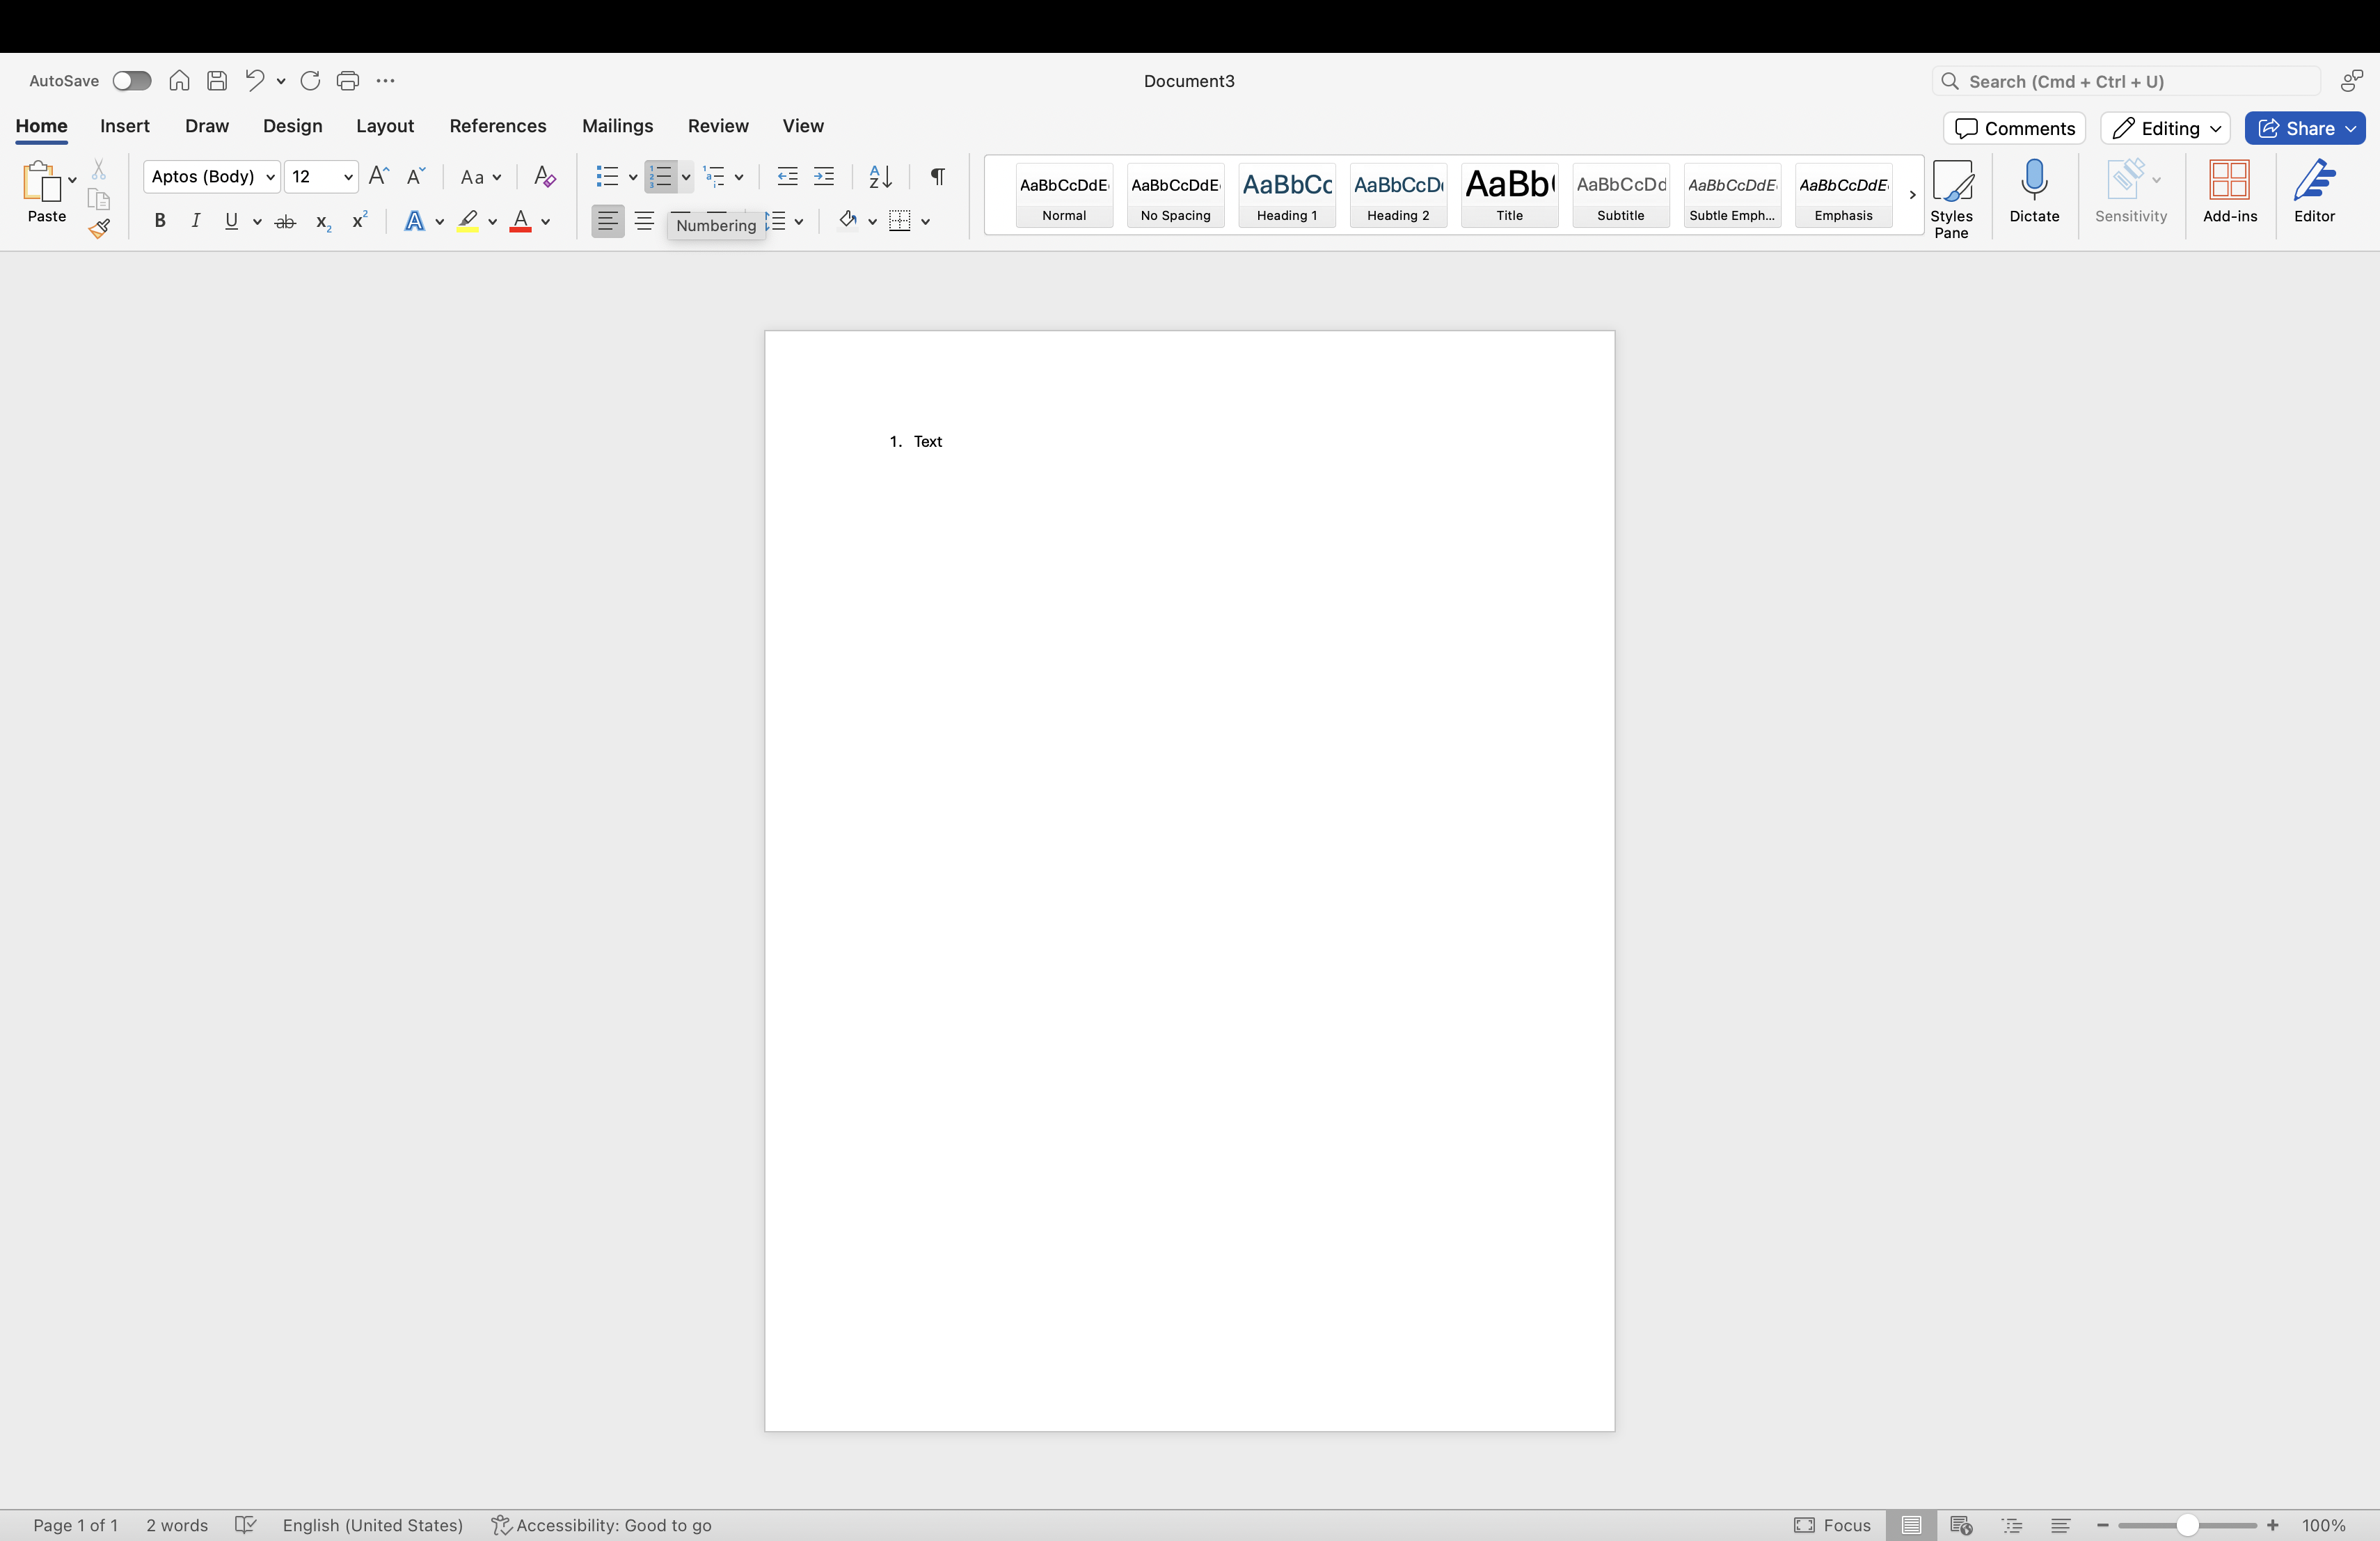Toggle the AutoSave switch
Viewport: 2380px width, 1541px height.
tap(131, 81)
